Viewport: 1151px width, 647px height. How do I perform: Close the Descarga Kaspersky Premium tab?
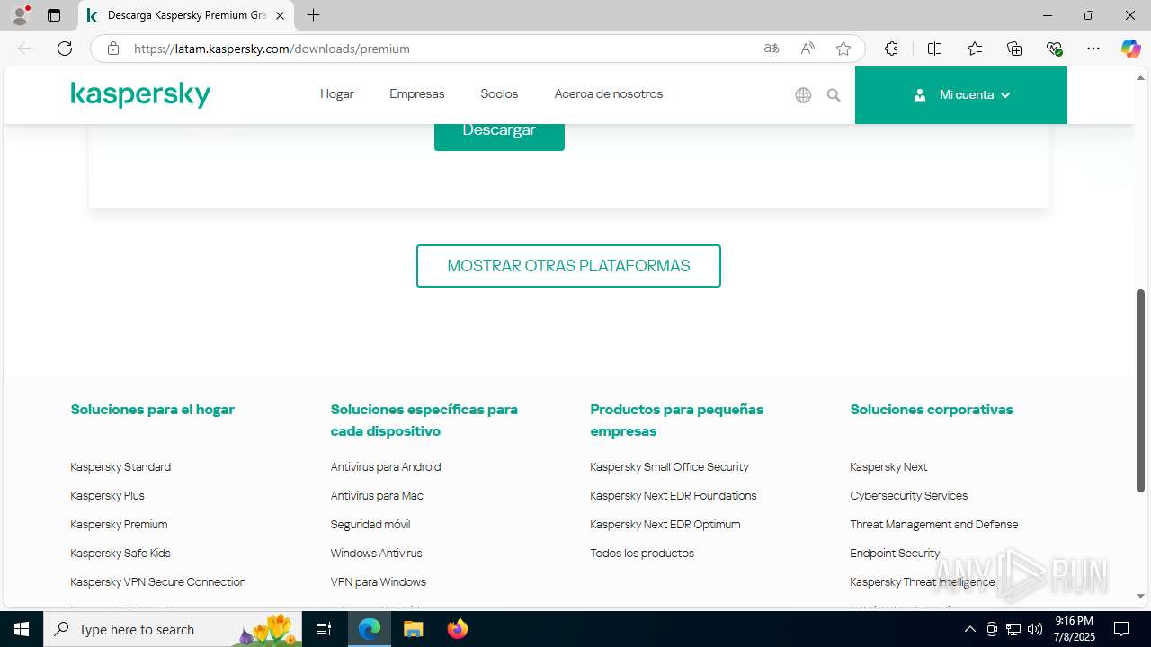280,15
